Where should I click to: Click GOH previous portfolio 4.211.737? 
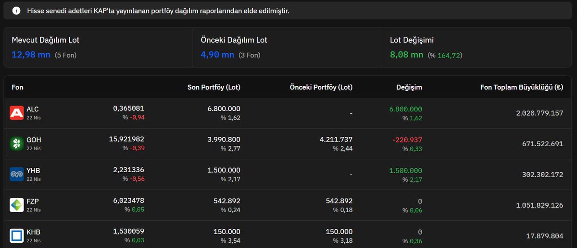click(337, 140)
